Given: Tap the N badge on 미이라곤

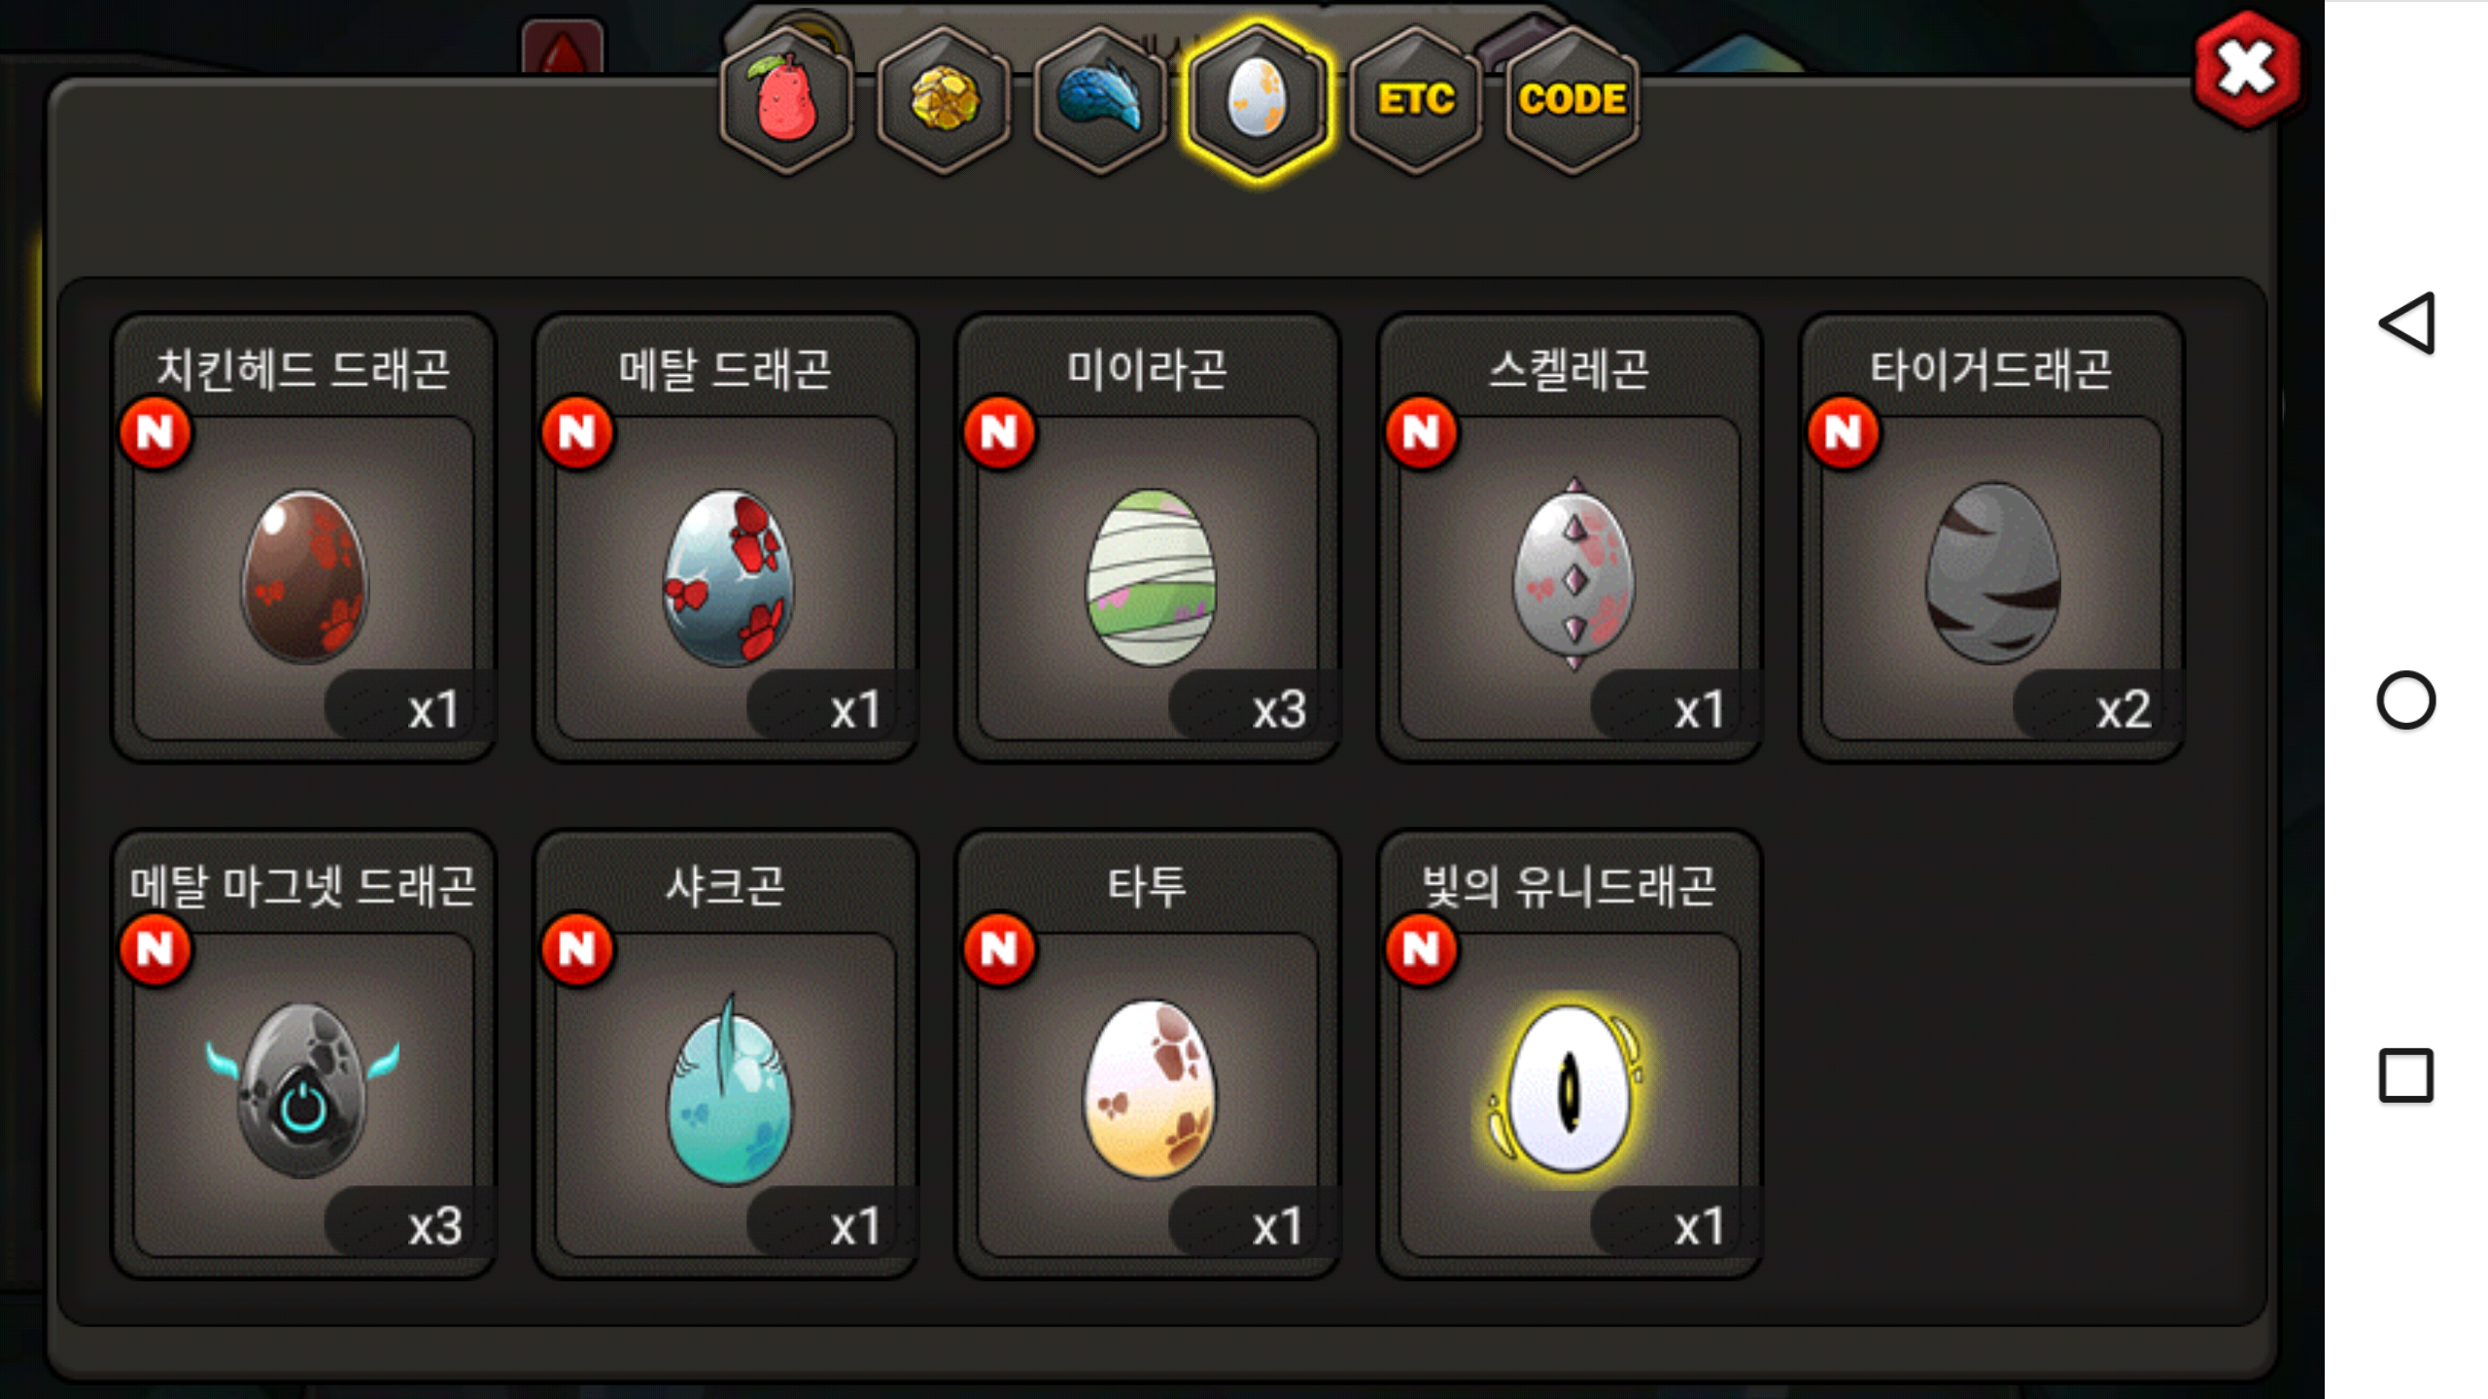Looking at the screenshot, I should point(999,432).
